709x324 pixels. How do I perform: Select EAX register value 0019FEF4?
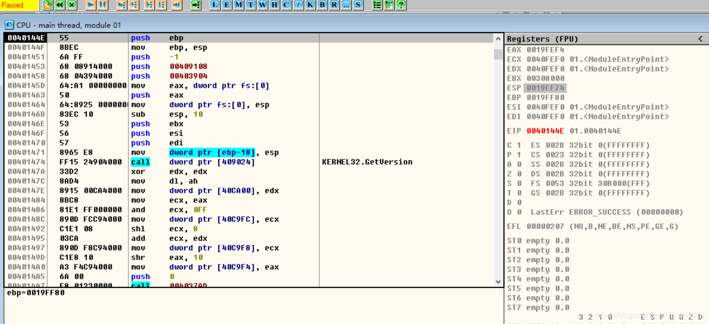(545, 50)
